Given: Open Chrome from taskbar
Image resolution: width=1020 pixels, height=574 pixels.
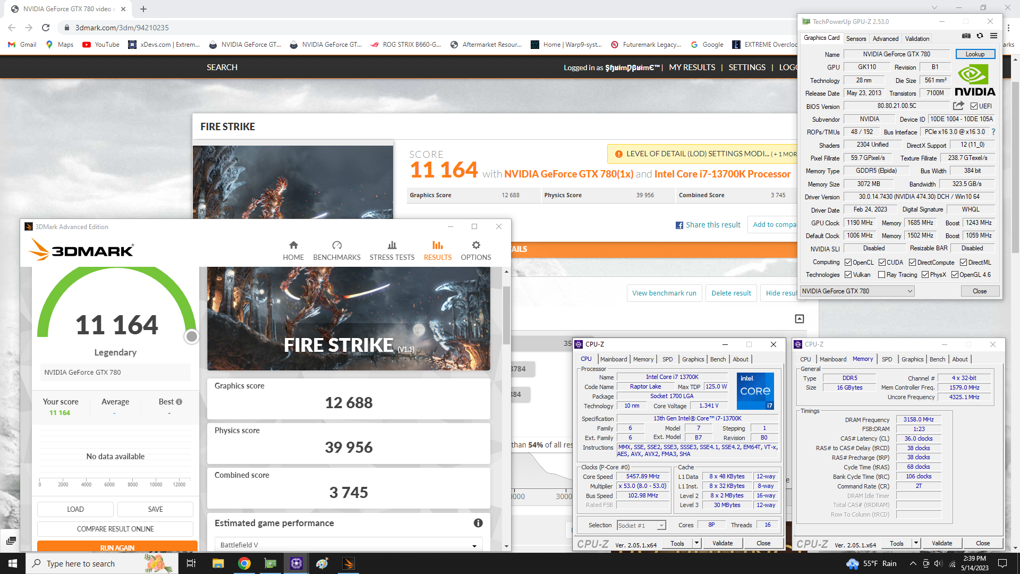Looking at the screenshot, I should (244, 563).
